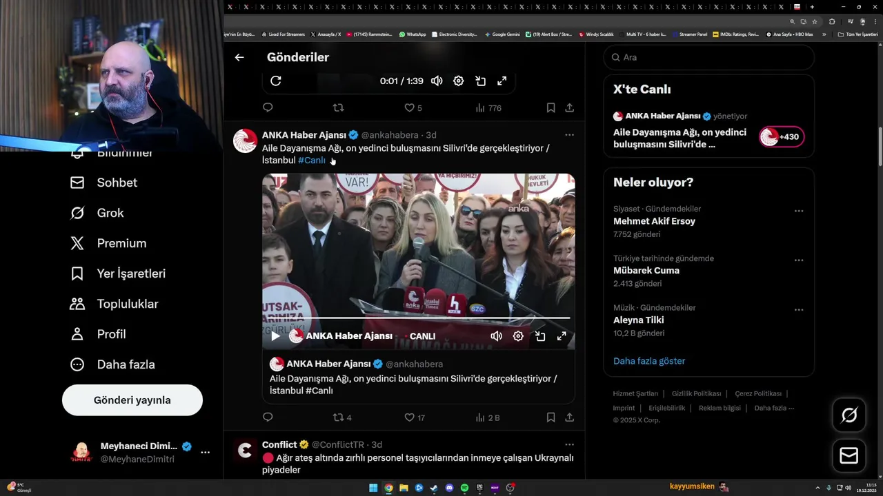Go back using the Gönderiler back arrow
883x496 pixels.
(x=239, y=57)
